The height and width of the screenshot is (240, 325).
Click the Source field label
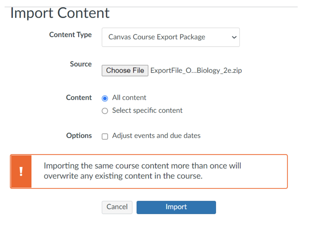click(x=80, y=64)
